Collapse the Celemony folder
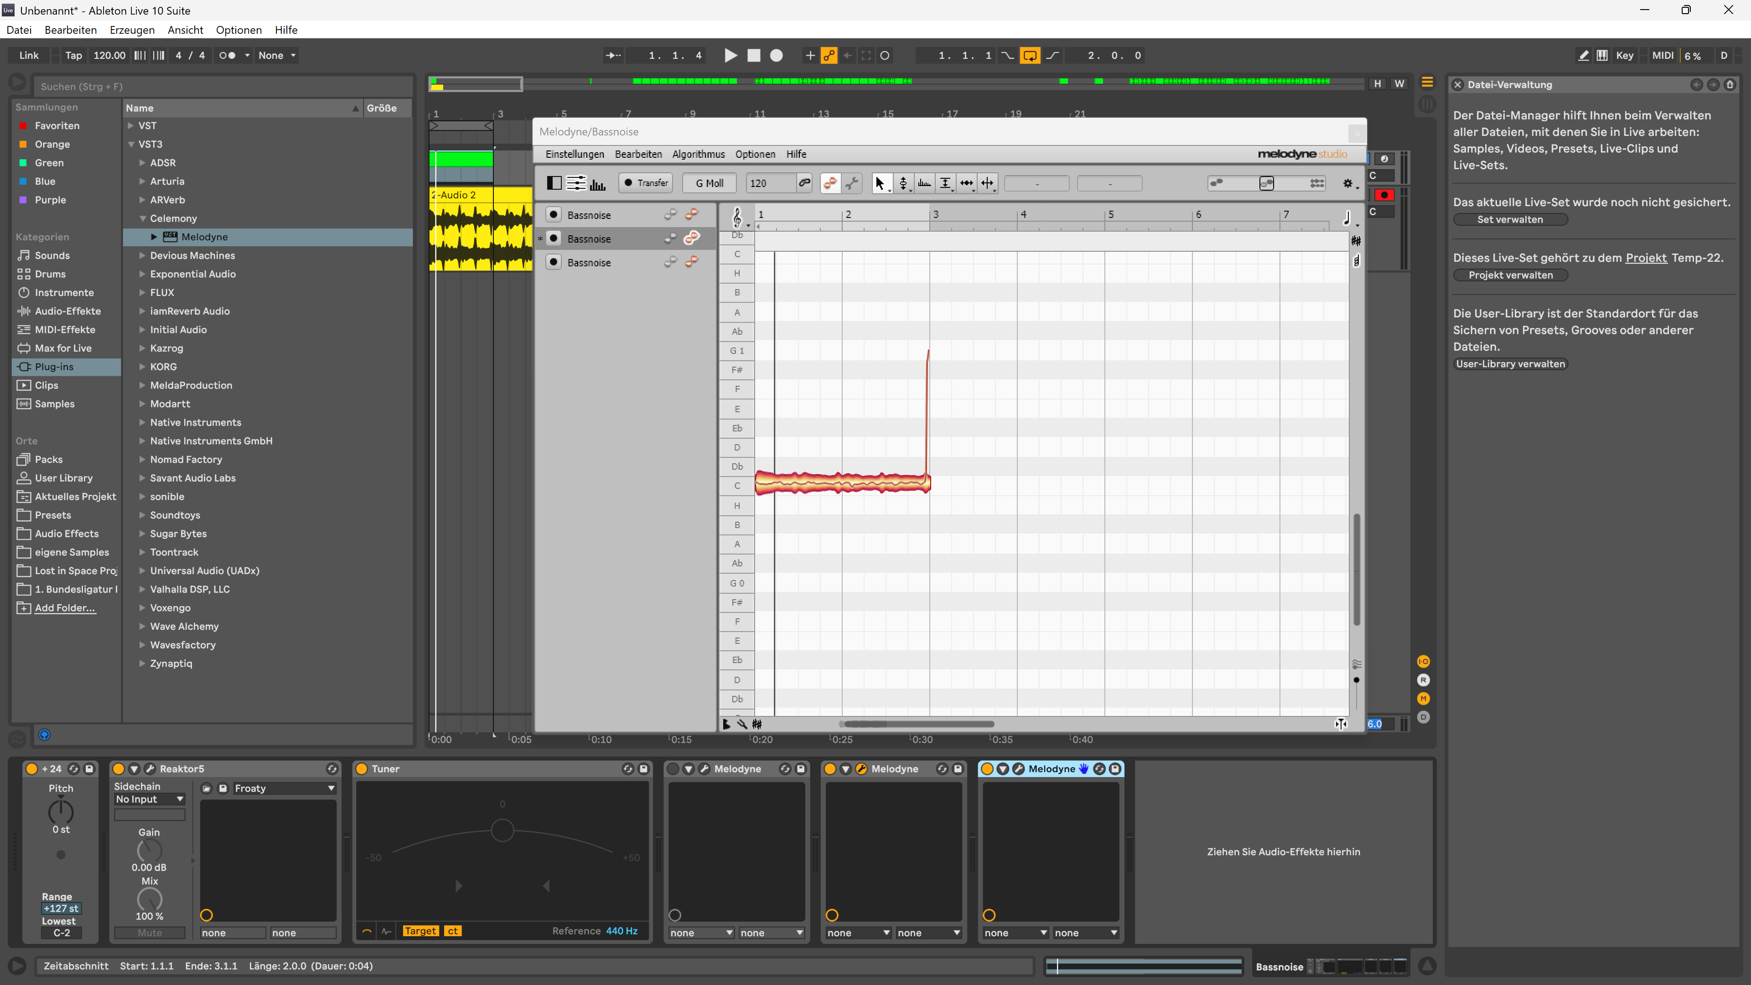 143,218
